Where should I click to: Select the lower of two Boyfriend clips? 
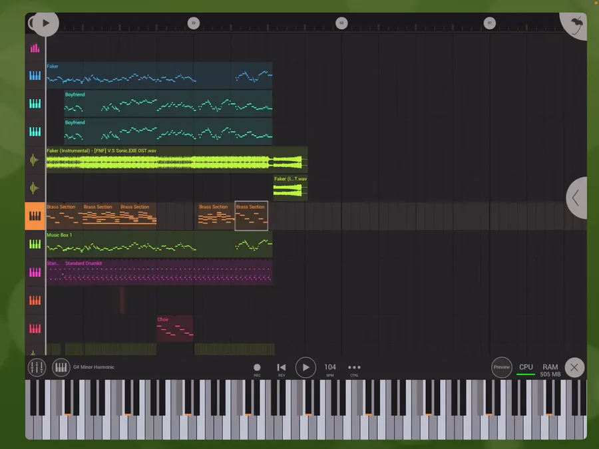pyautogui.click(x=168, y=132)
